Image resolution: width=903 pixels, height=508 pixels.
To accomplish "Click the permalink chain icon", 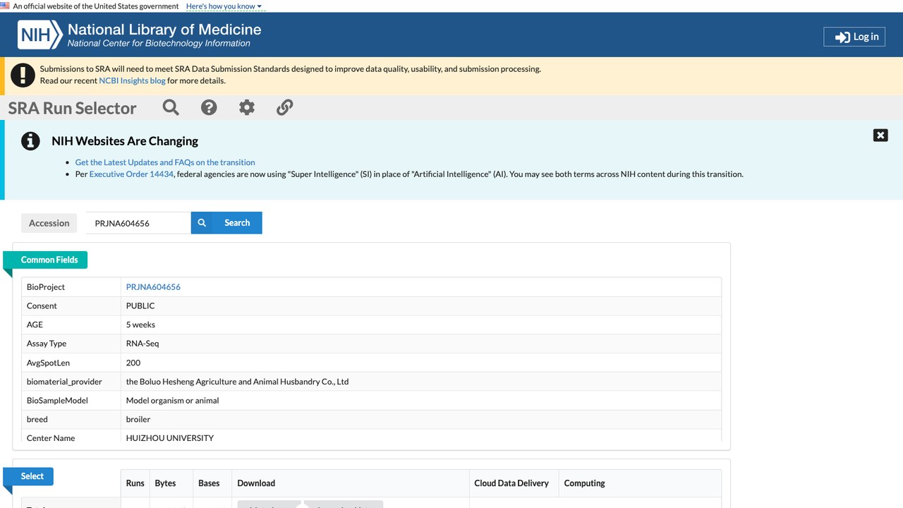I will point(284,107).
